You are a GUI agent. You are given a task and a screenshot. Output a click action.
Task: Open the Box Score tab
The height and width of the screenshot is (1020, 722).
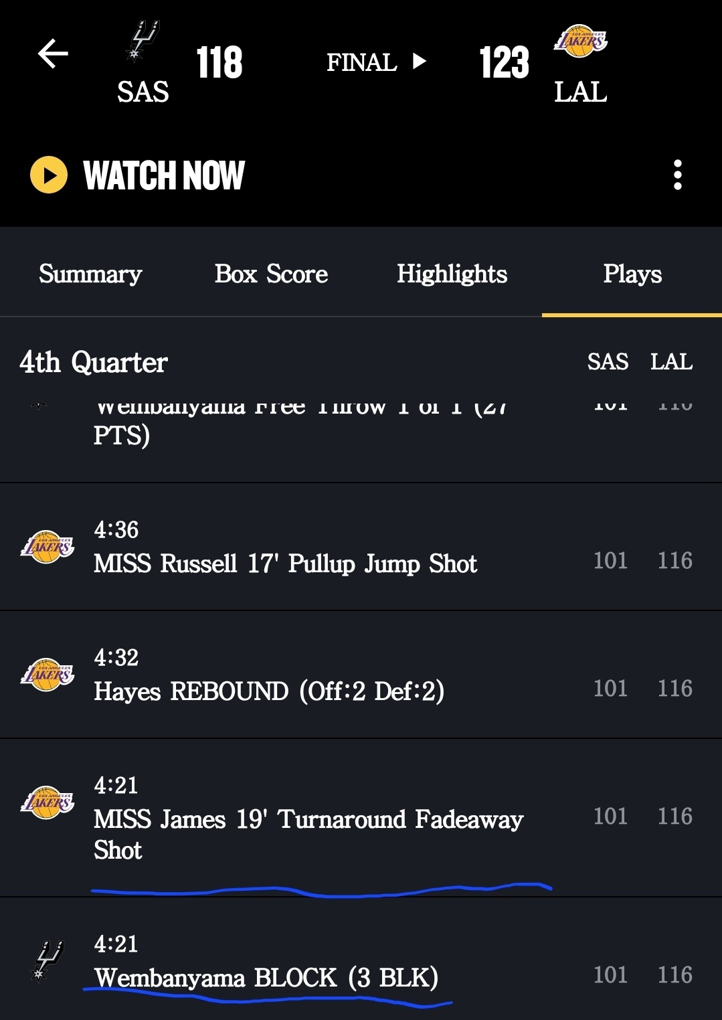(271, 274)
